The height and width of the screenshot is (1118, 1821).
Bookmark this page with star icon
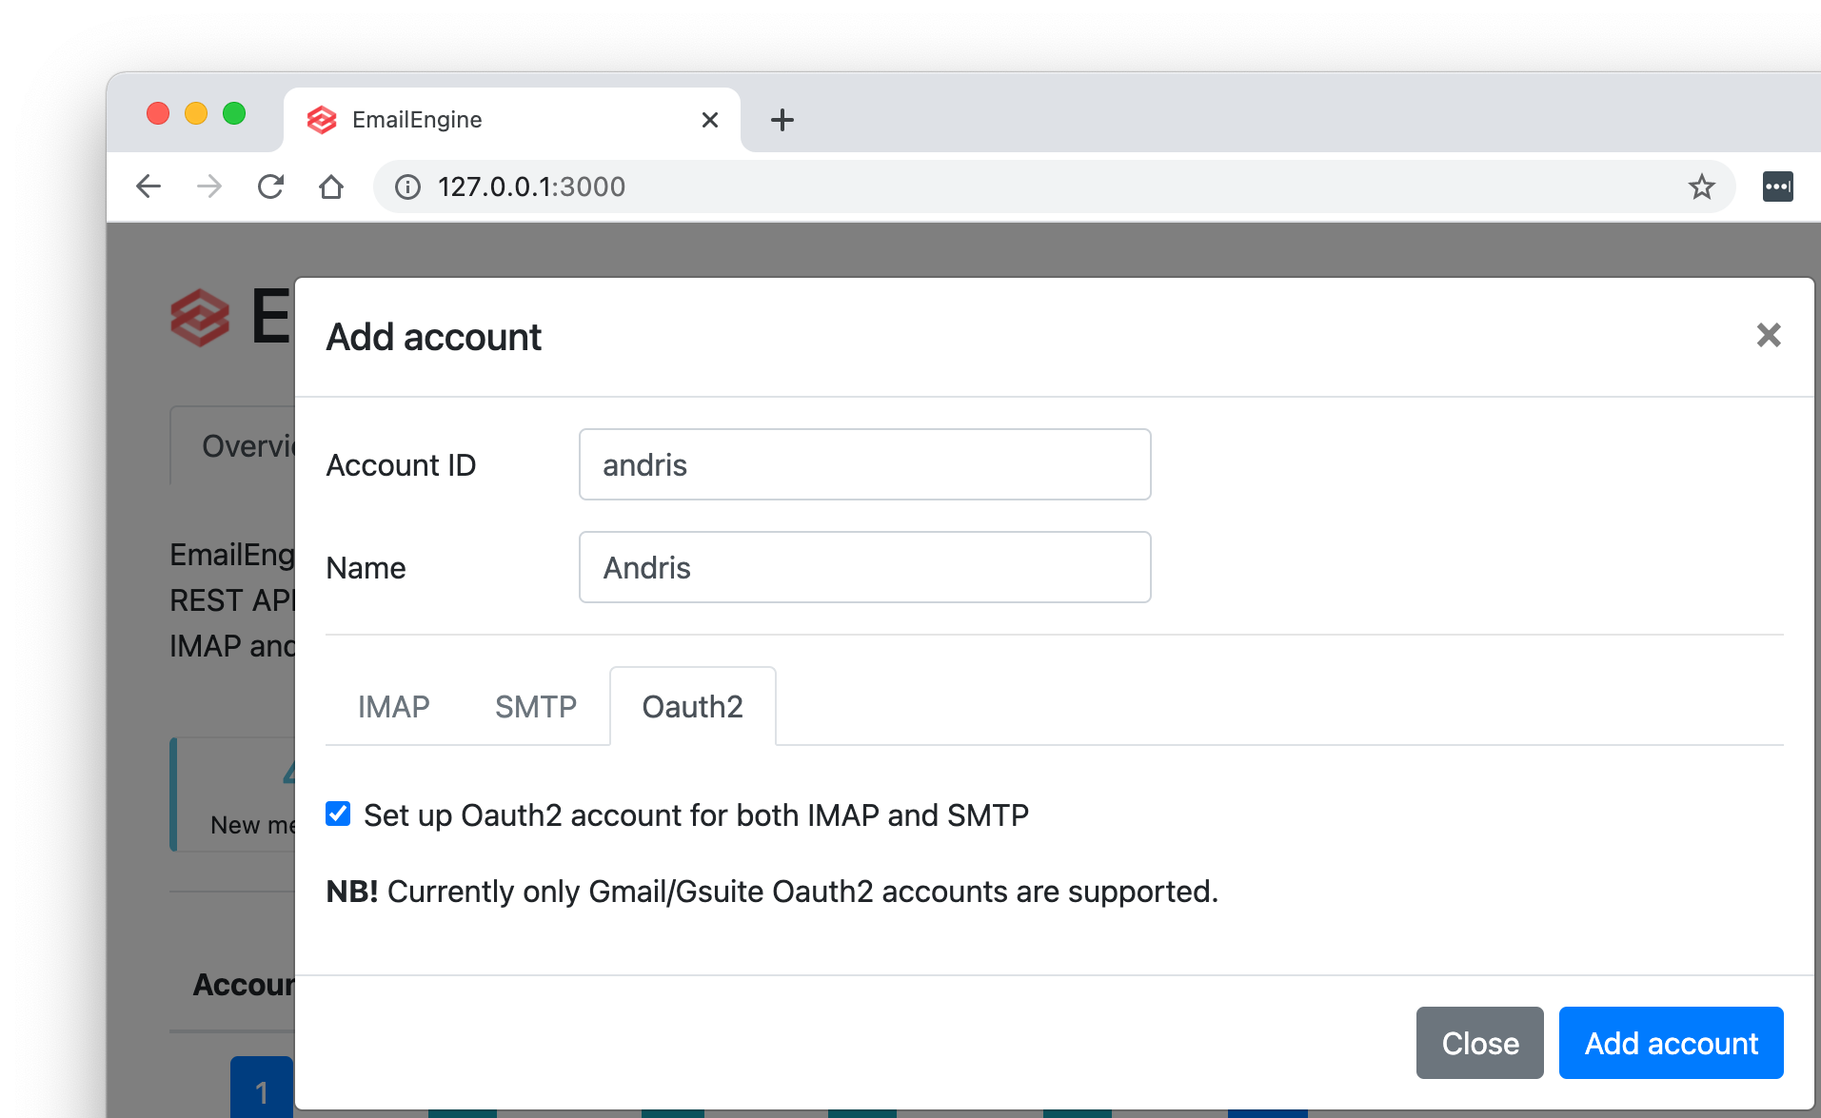pos(1702,186)
